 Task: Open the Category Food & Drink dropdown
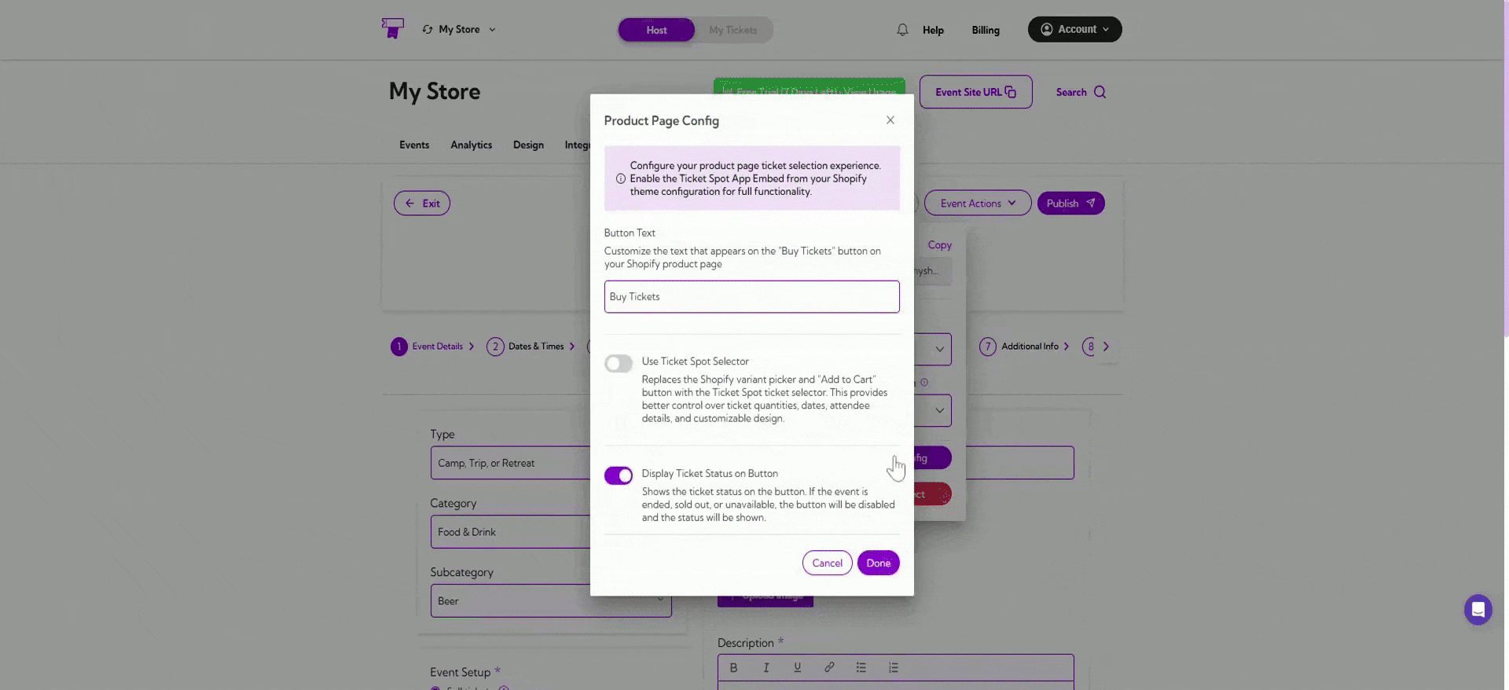click(x=511, y=532)
